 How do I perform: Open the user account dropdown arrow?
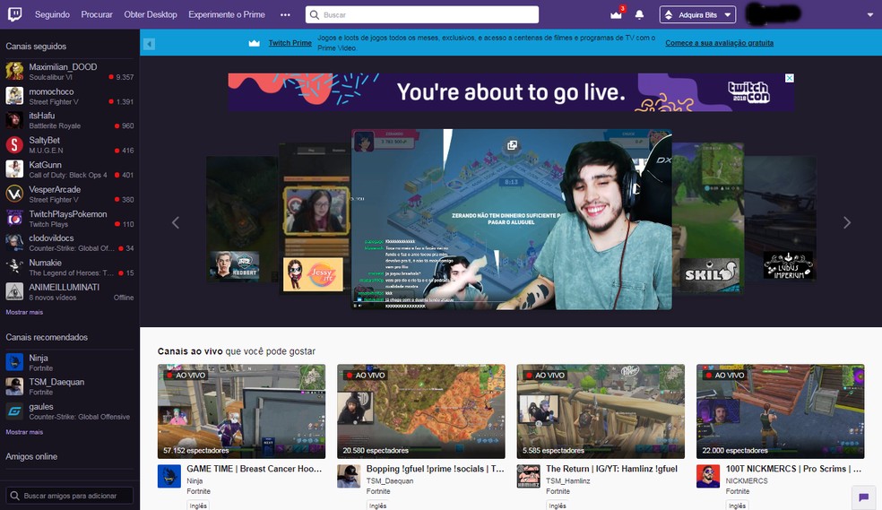870,15
